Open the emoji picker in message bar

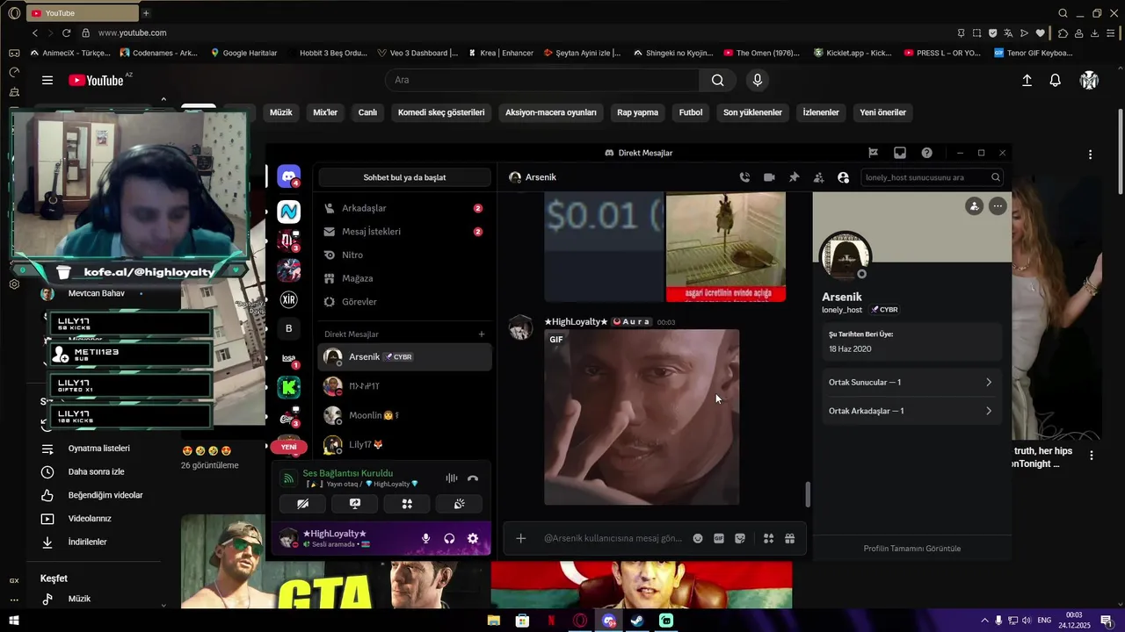698,538
